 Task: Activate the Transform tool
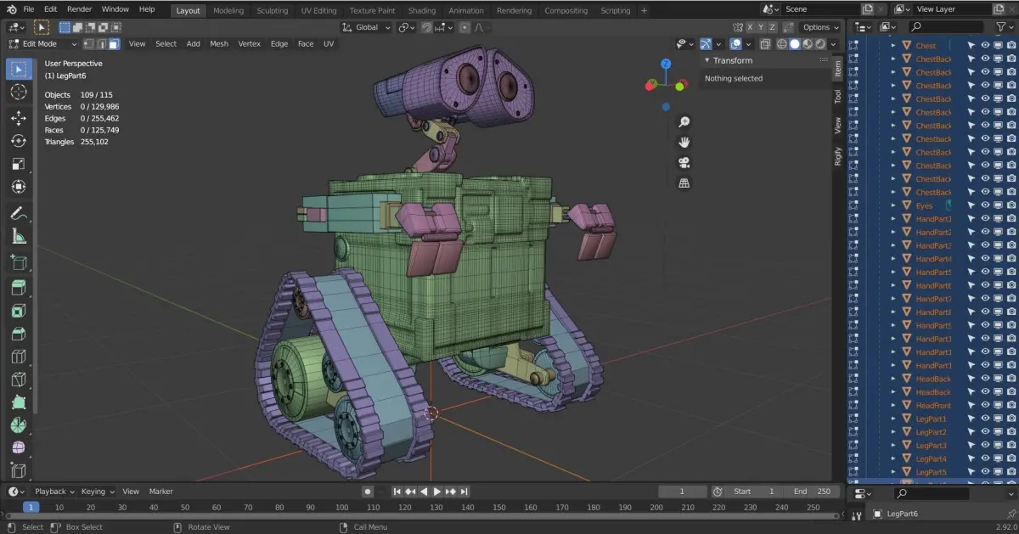(19, 187)
